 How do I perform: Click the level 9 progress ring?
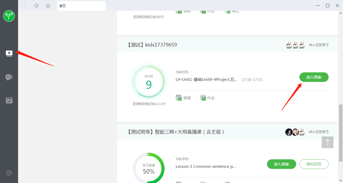pos(149,81)
